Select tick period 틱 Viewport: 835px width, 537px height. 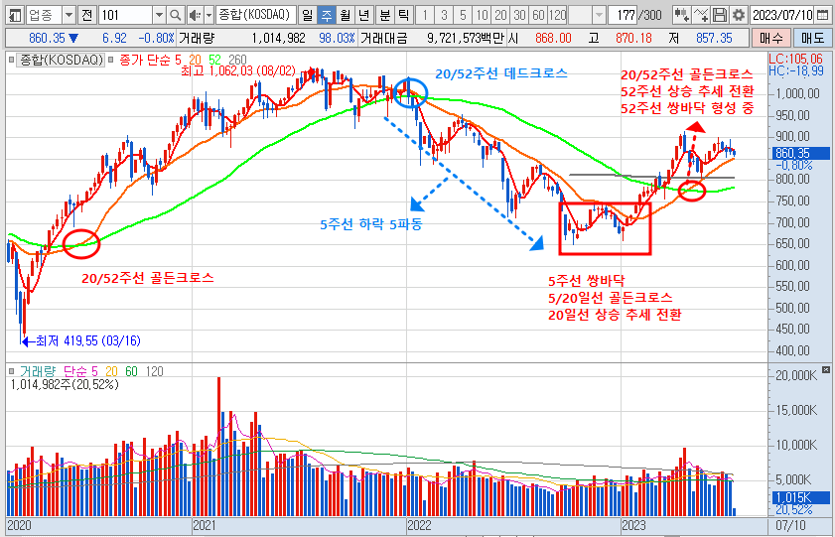(404, 15)
